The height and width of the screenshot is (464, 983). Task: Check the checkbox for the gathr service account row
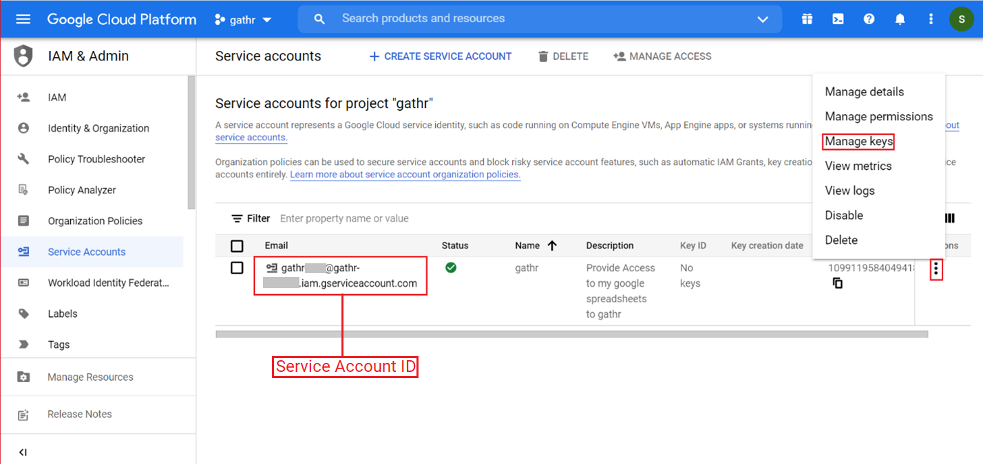click(x=237, y=267)
